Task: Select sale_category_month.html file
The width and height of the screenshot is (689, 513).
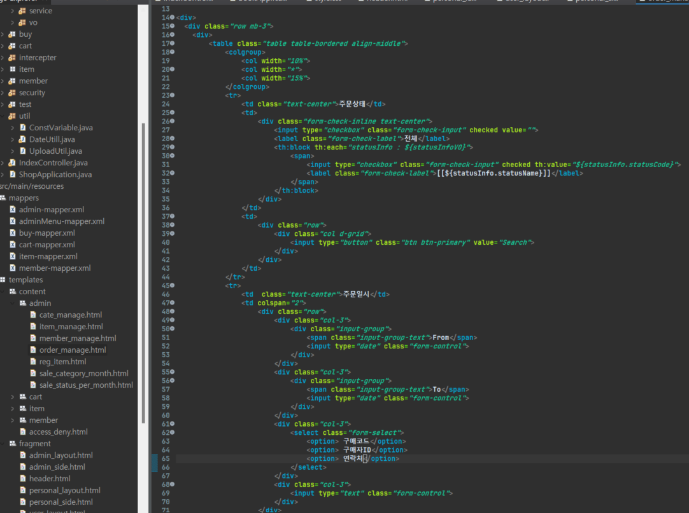Action: (x=84, y=373)
